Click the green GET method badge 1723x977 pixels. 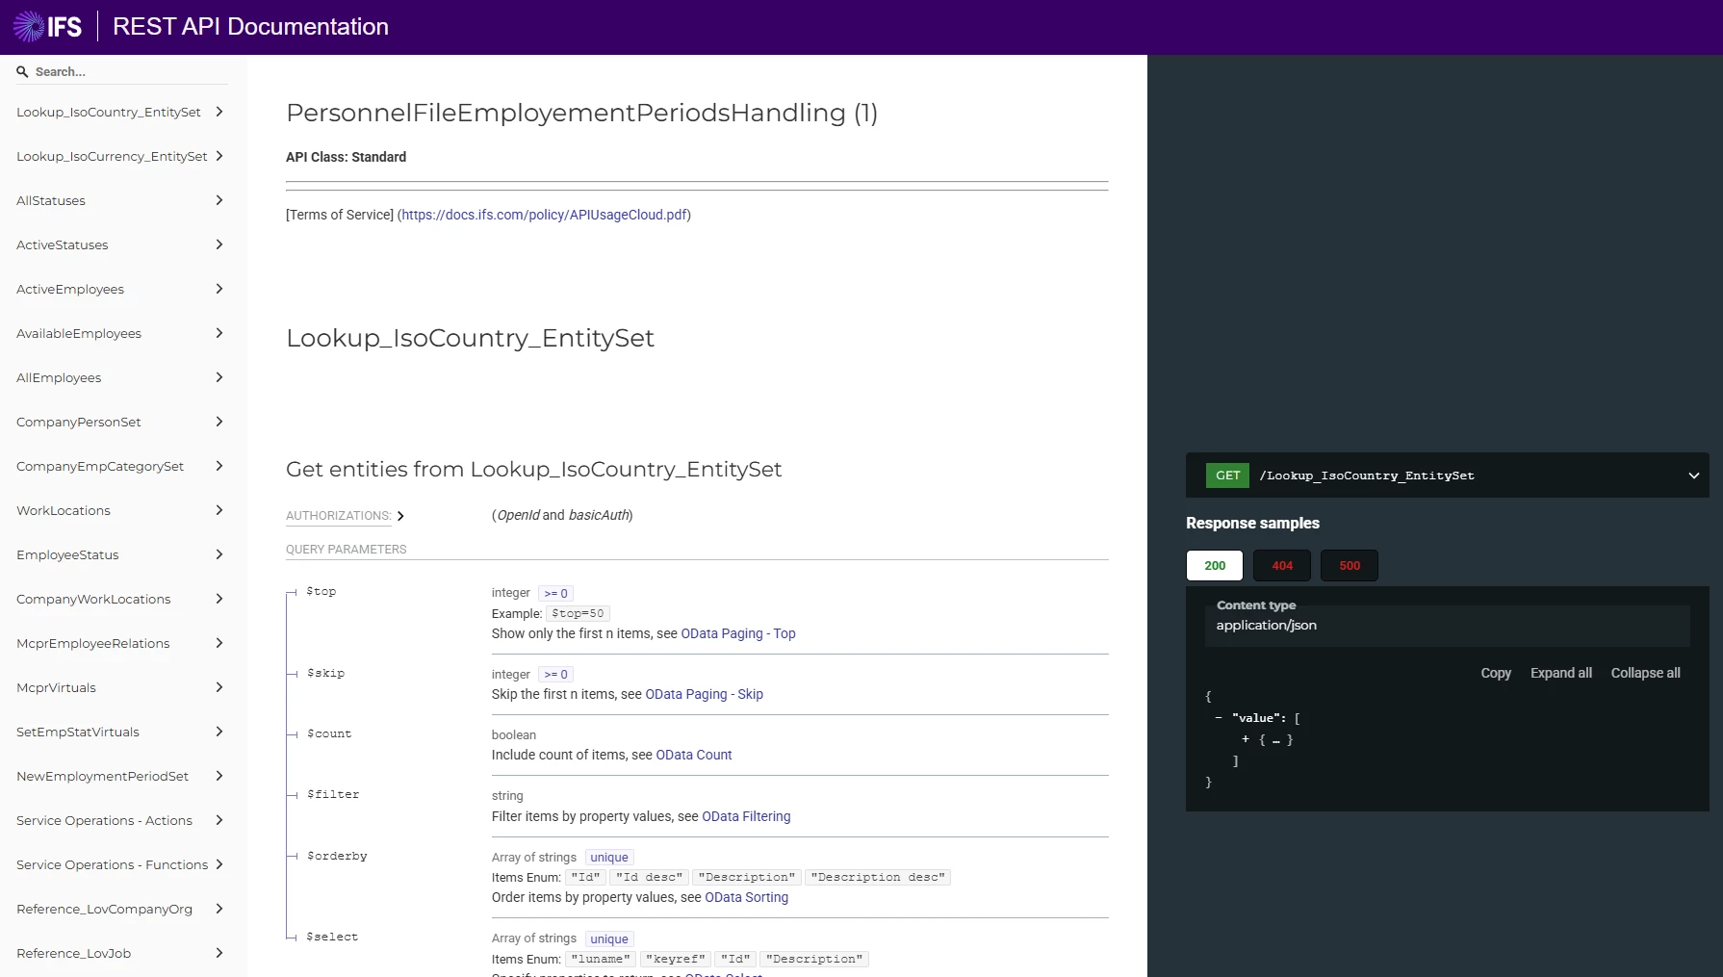coord(1227,476)
